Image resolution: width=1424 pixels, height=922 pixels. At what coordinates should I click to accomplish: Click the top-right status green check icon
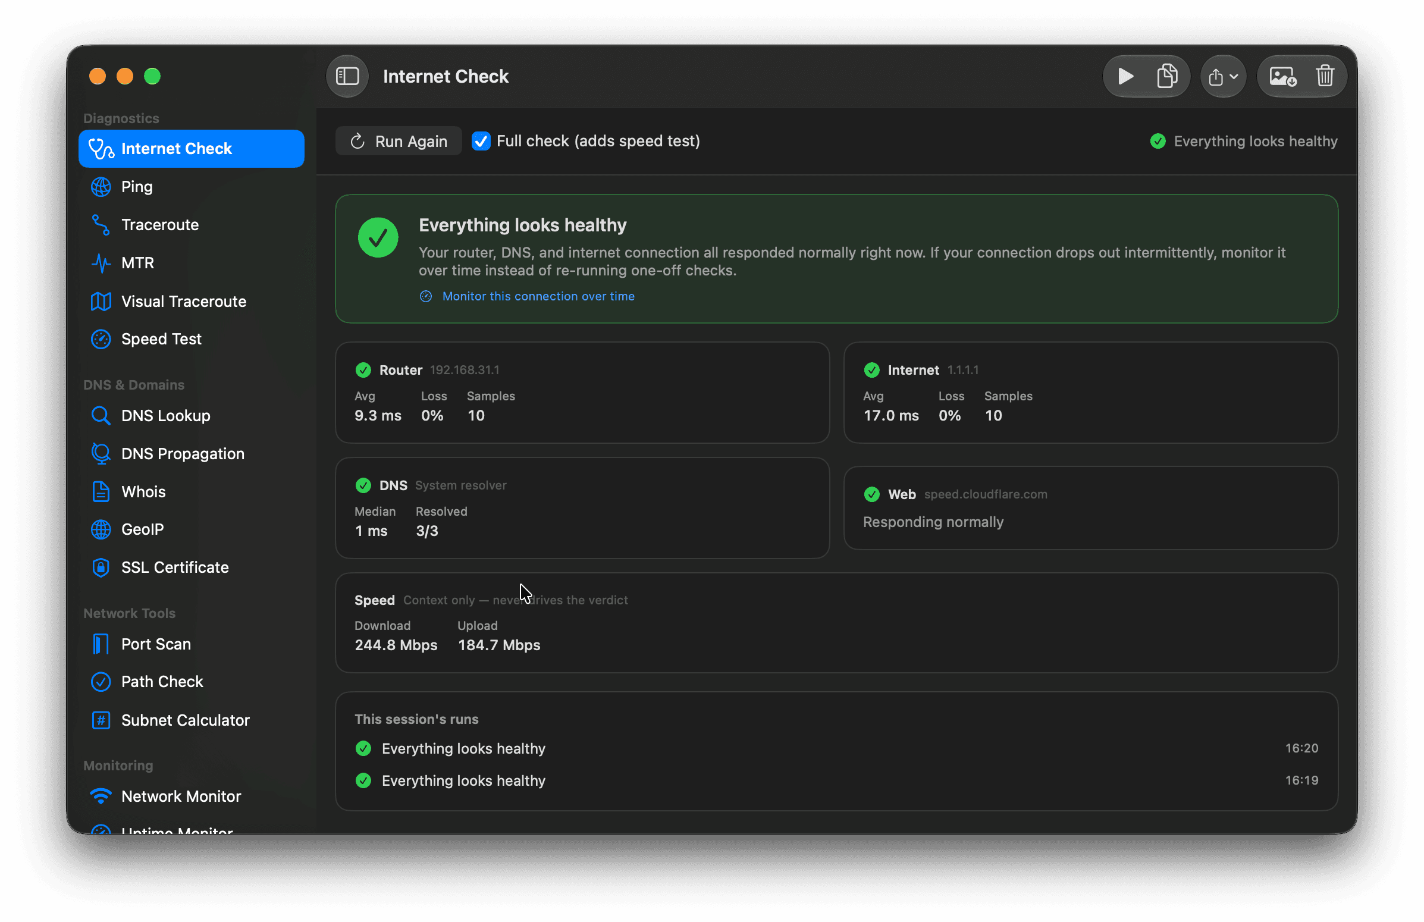(1158, 141)
